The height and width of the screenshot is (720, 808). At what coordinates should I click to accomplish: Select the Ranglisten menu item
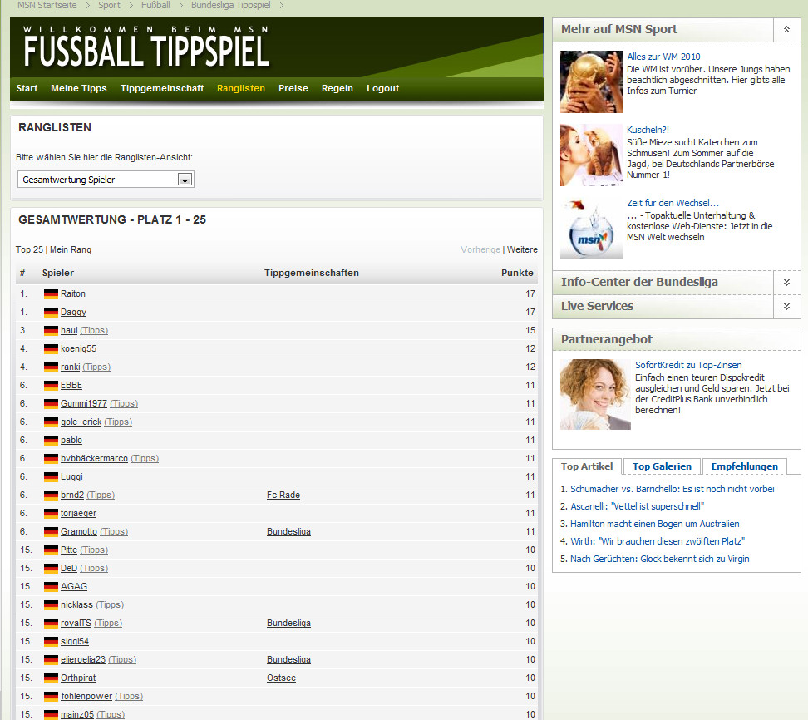[x=240, y=88]
